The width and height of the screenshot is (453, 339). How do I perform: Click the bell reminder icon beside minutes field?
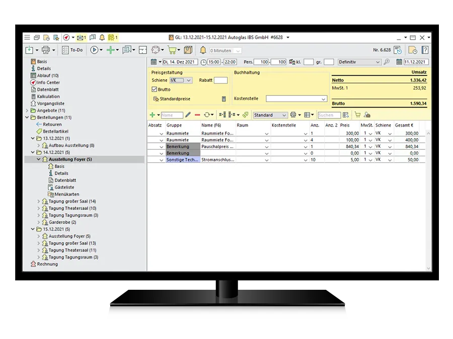(x=203, y=50)
